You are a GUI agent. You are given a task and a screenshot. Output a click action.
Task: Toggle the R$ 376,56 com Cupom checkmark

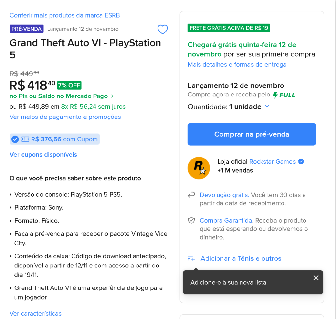[15, 139]
